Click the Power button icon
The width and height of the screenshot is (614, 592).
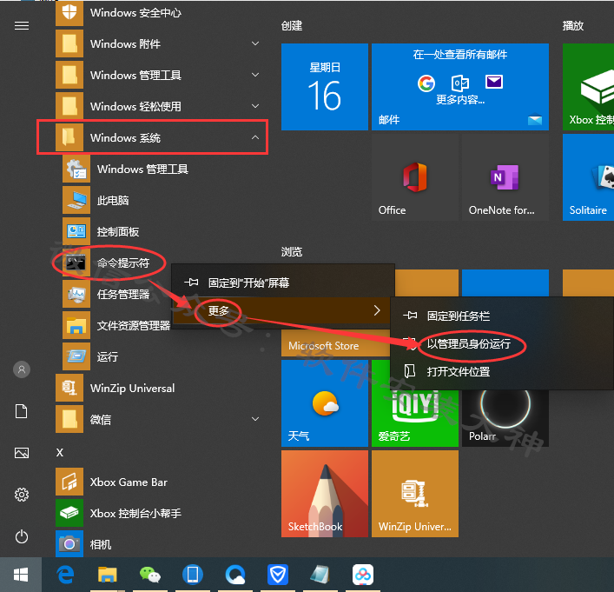(x=22, y=536)
